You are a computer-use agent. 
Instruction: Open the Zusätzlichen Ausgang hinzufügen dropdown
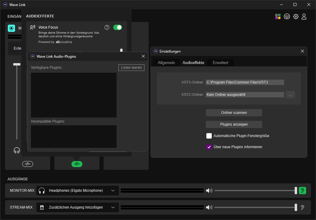pos(77,207)
